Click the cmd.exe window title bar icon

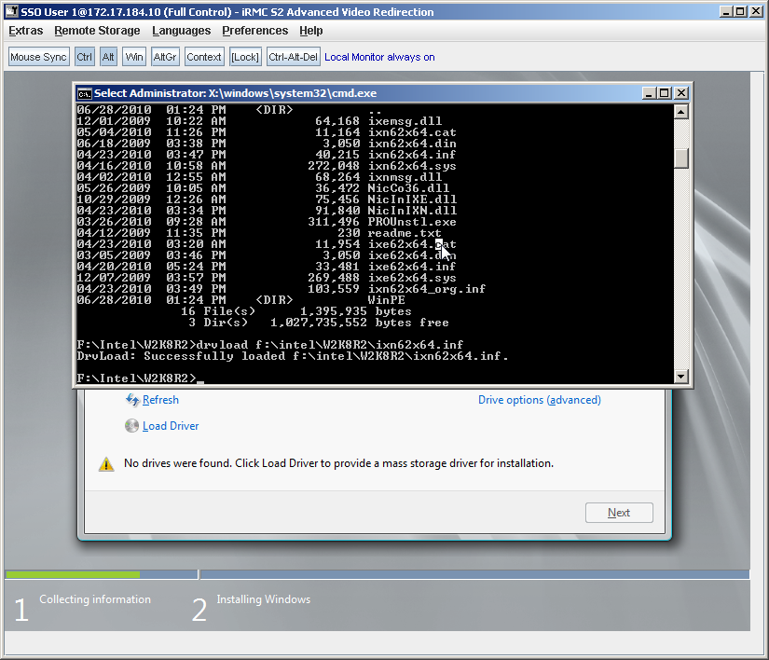click(84, 93)
